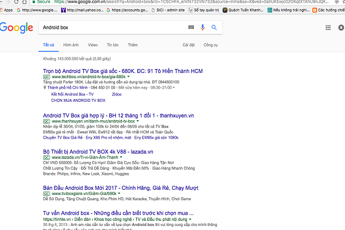This screenshot has width=345, height=230.
Task: Start voice search with microphone icon
Action: [202, 27]
